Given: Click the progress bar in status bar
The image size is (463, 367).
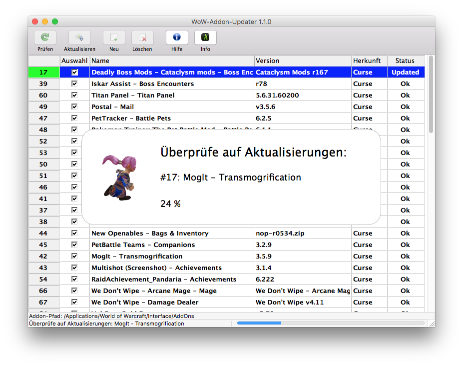Looking at the screenshot, I should 331,323.
